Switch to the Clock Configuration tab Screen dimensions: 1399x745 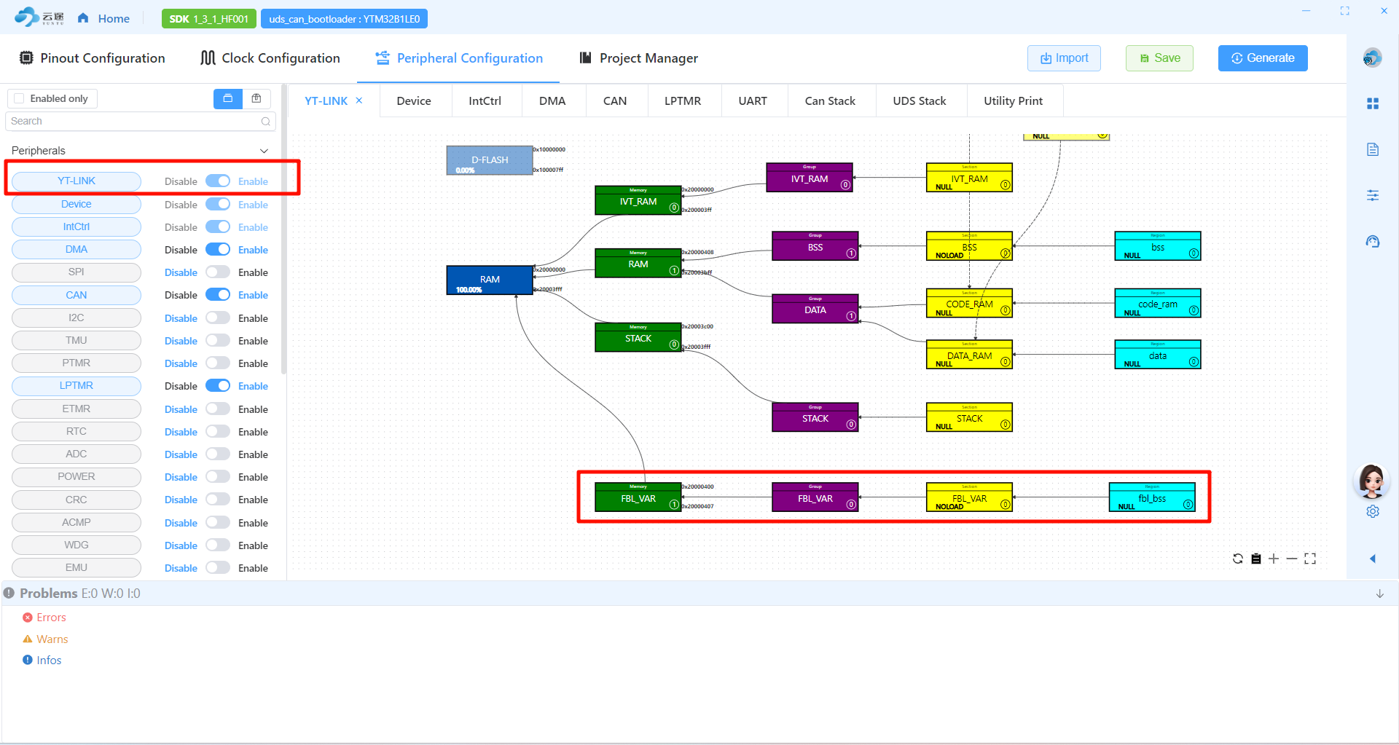coord(270,58)
